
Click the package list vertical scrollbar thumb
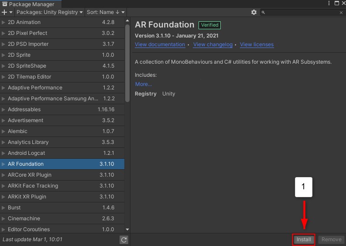click(x=127, y=63)
